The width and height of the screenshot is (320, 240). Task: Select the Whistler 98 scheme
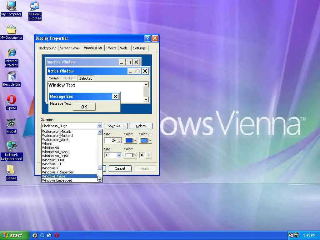69,148
